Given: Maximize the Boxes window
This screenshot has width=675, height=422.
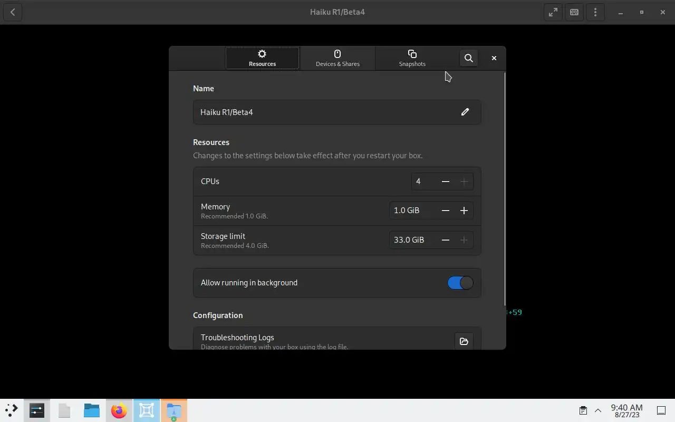Looking at the screenshot, I should click(642, 12).
